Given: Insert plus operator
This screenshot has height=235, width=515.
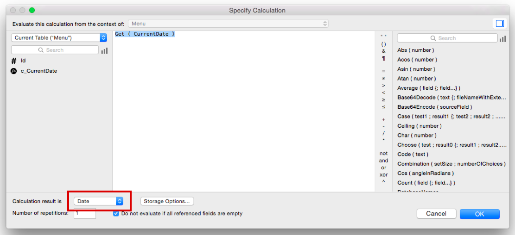Looking at the screenshot, I should 383,120.
